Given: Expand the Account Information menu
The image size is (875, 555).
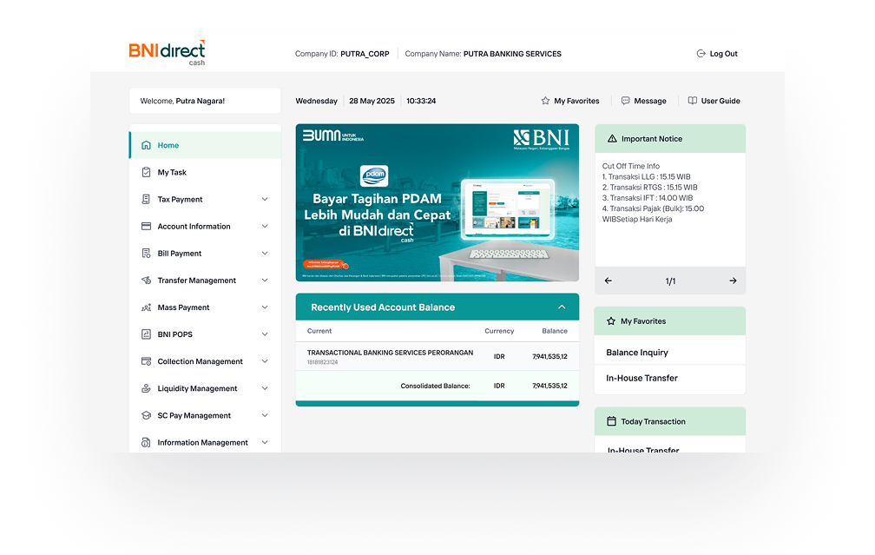Looking at the screenshot, I should [x=265, y=226].
